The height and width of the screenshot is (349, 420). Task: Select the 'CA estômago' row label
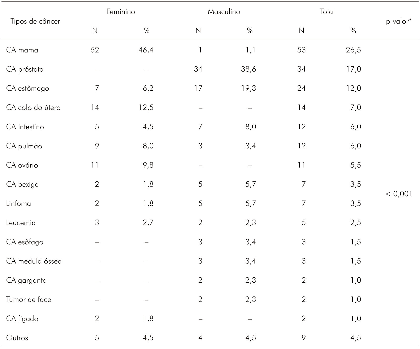point(28,89)
